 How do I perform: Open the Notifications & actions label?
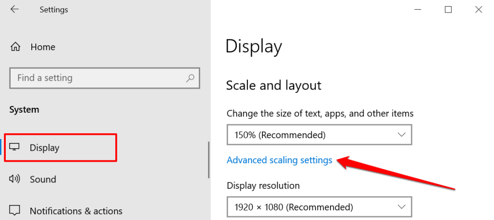(76, 211)
